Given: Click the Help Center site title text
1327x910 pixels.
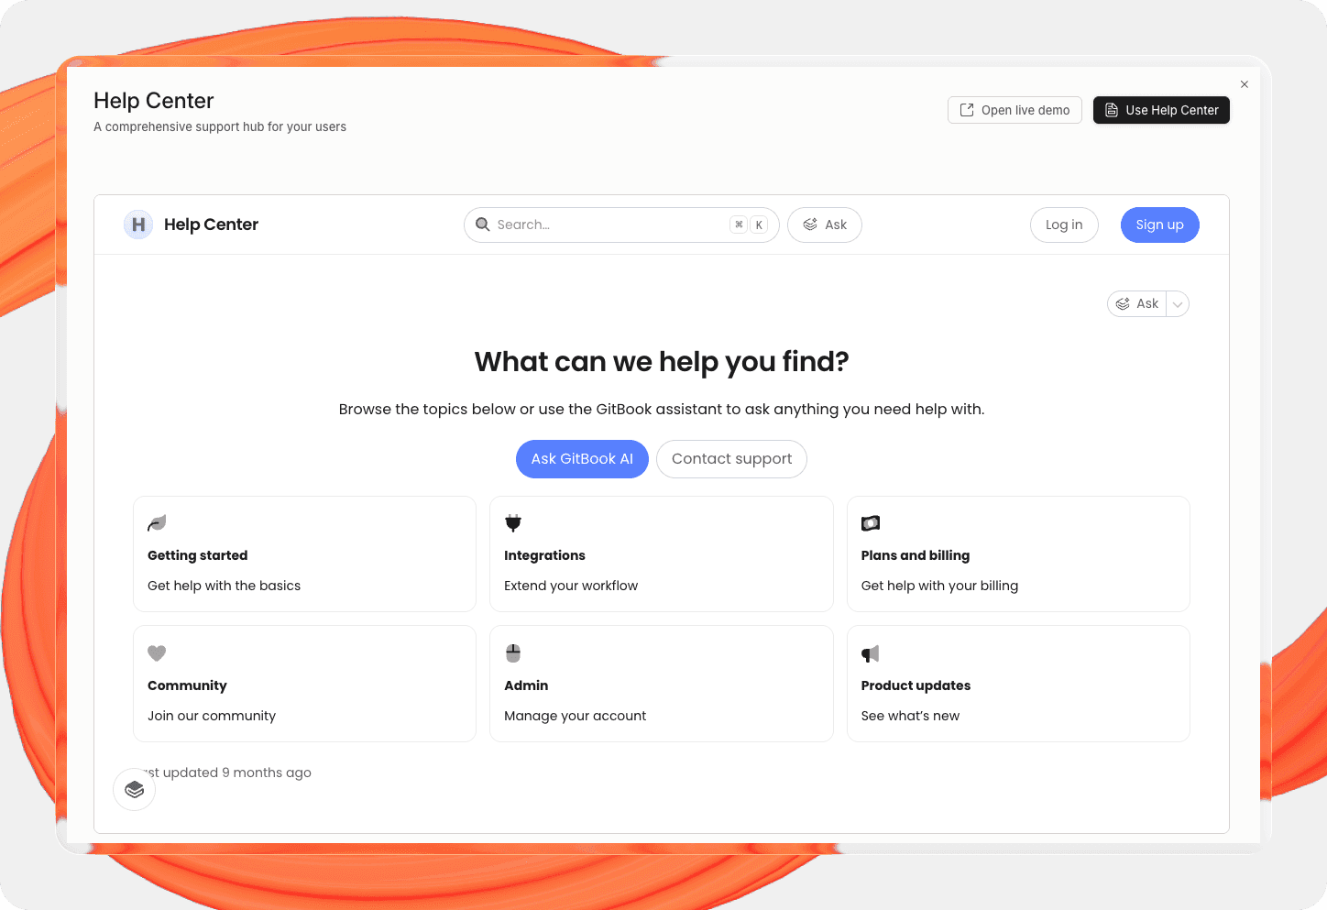Looking at the screenshot, I should coord(211,225).
